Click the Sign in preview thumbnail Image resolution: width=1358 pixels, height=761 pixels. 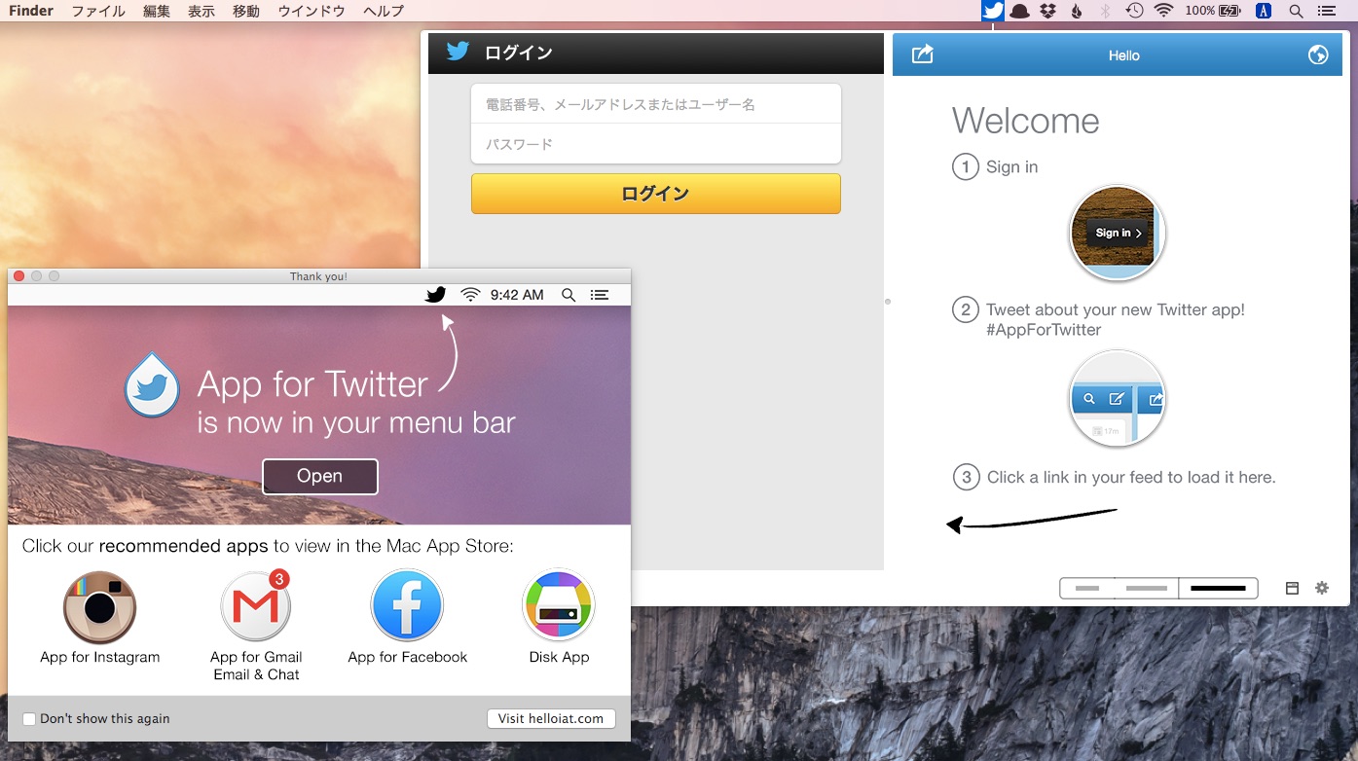tap(1117, 233)
